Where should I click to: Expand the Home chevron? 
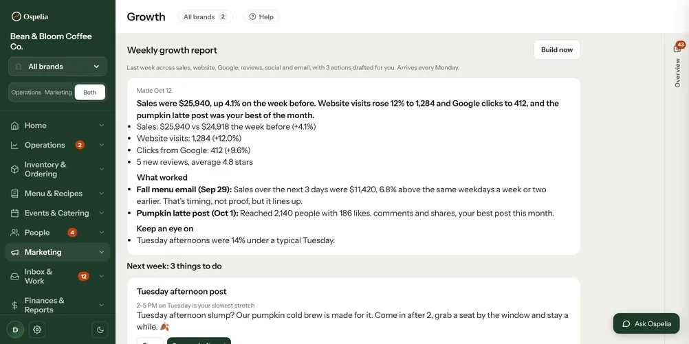(x=102, y=126)
